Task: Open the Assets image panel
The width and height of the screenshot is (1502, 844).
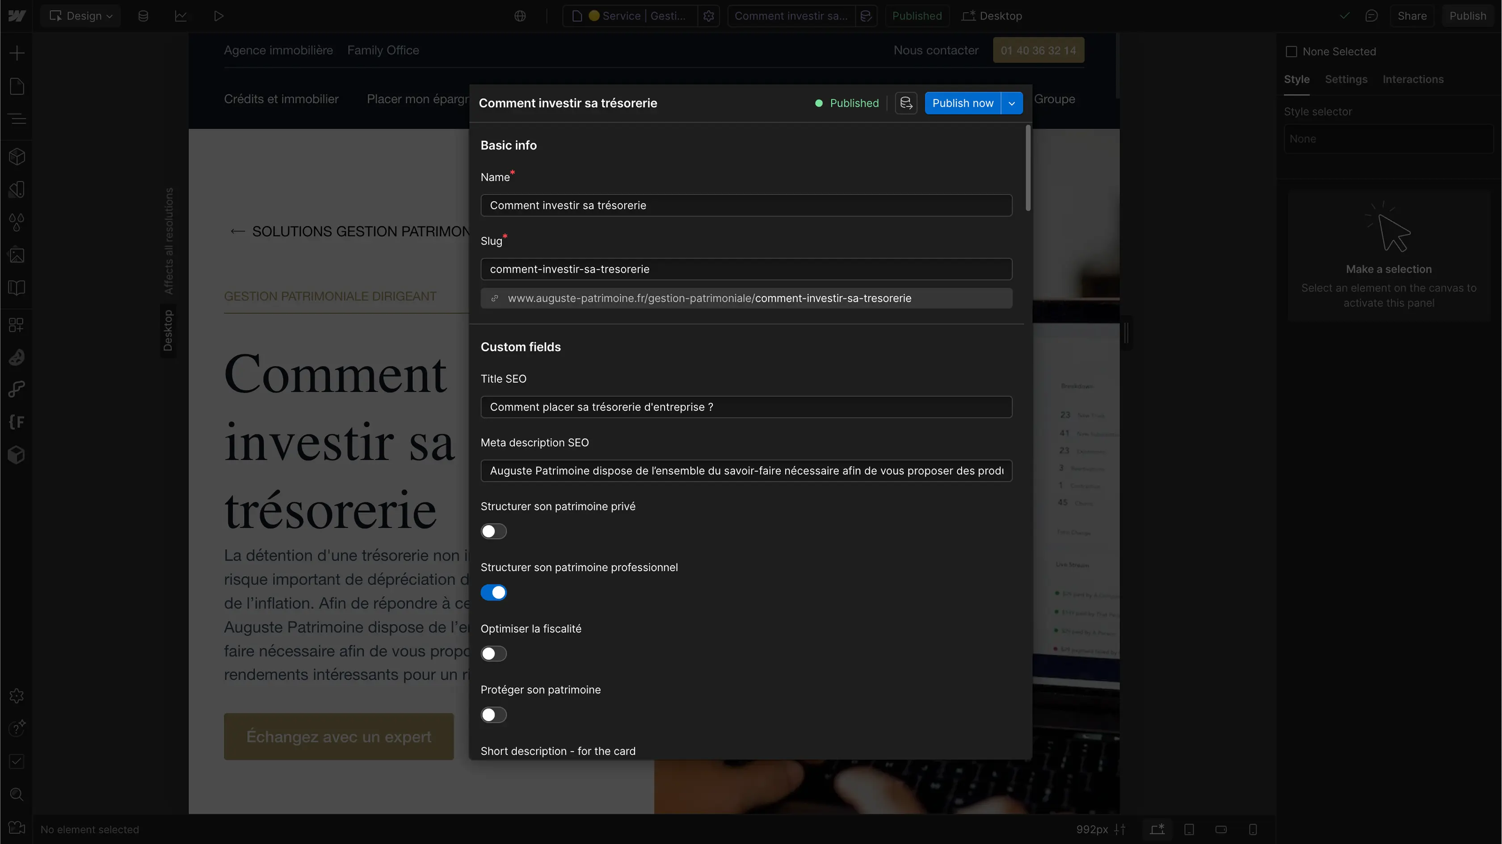Action: click(x=17, y=255)
